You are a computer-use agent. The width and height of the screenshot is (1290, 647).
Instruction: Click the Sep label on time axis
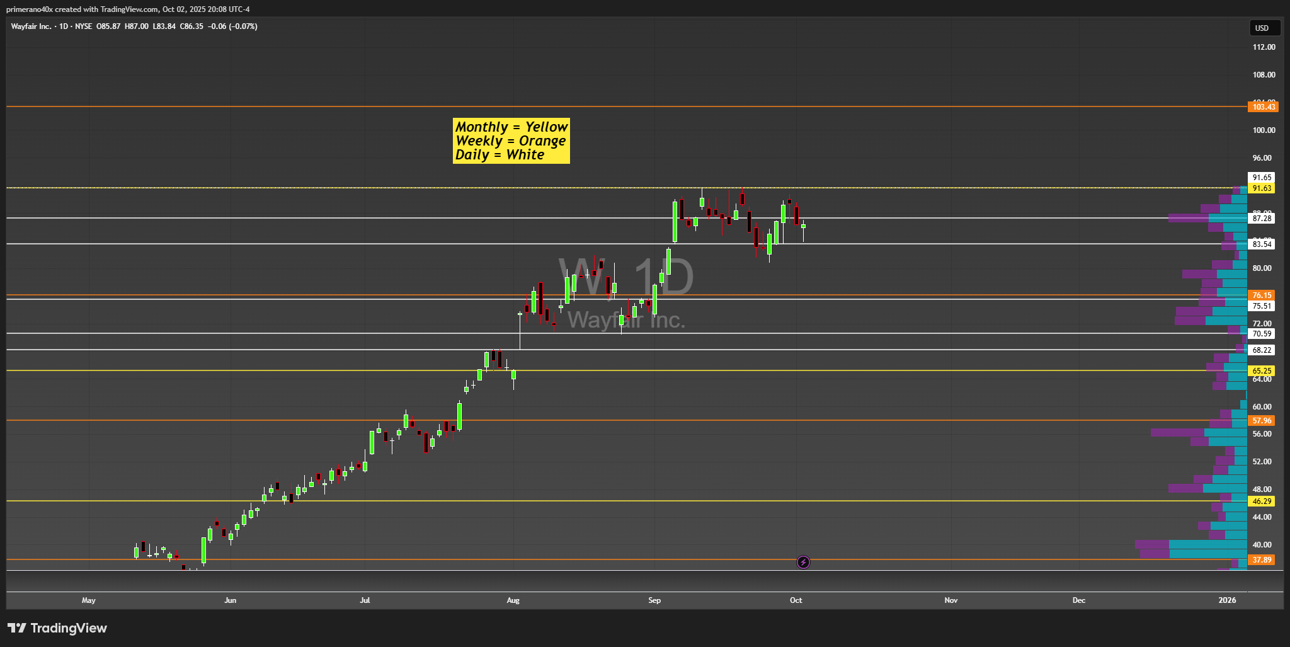[654, 600]
